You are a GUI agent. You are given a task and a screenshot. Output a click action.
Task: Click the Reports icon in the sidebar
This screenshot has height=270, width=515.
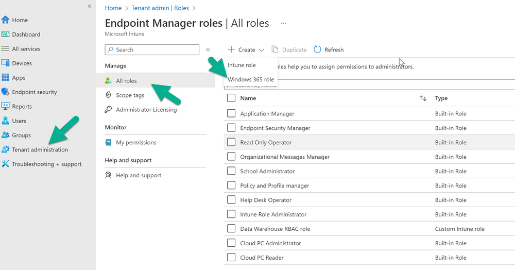5,106
